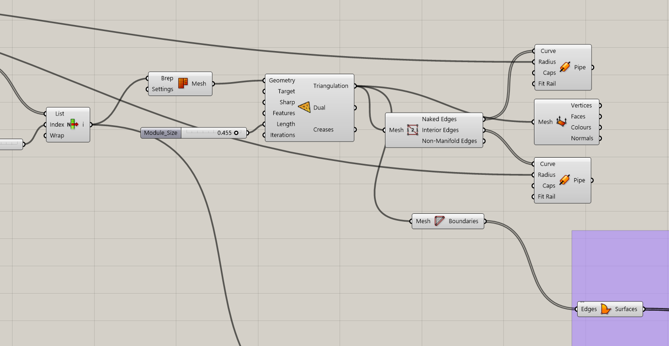The image size is (669, 346).
Task: Click the Non-Manifold Edges output label
Action: point(450,141)
